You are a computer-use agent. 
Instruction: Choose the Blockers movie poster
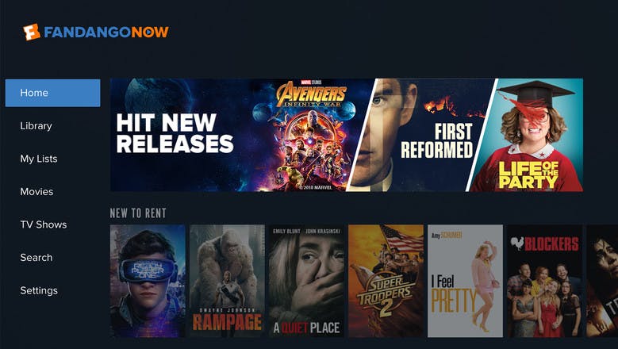545,281
